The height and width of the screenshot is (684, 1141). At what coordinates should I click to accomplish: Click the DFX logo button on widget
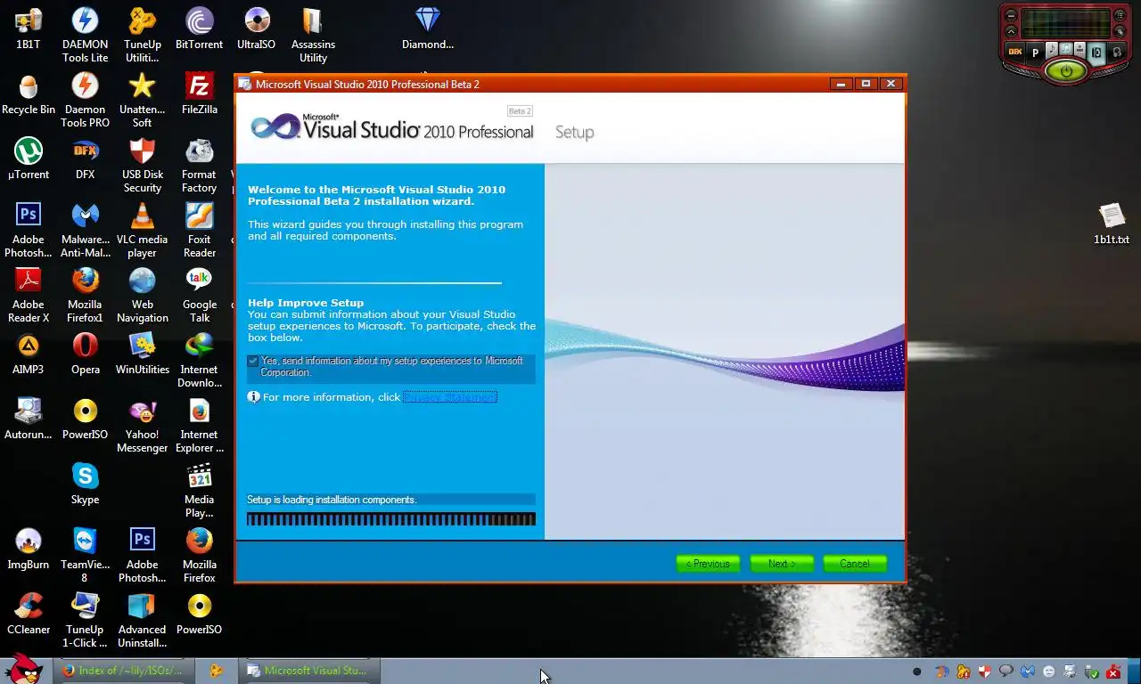point(1014,52)
